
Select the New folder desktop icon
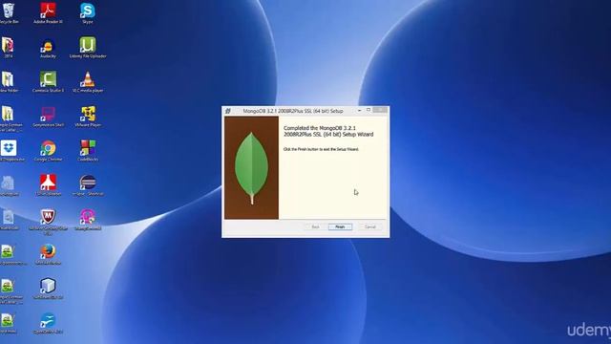[9, 82]
